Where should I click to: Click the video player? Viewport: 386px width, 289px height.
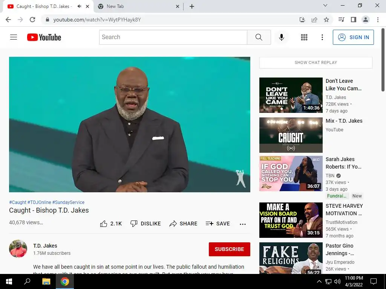[130, 124]
